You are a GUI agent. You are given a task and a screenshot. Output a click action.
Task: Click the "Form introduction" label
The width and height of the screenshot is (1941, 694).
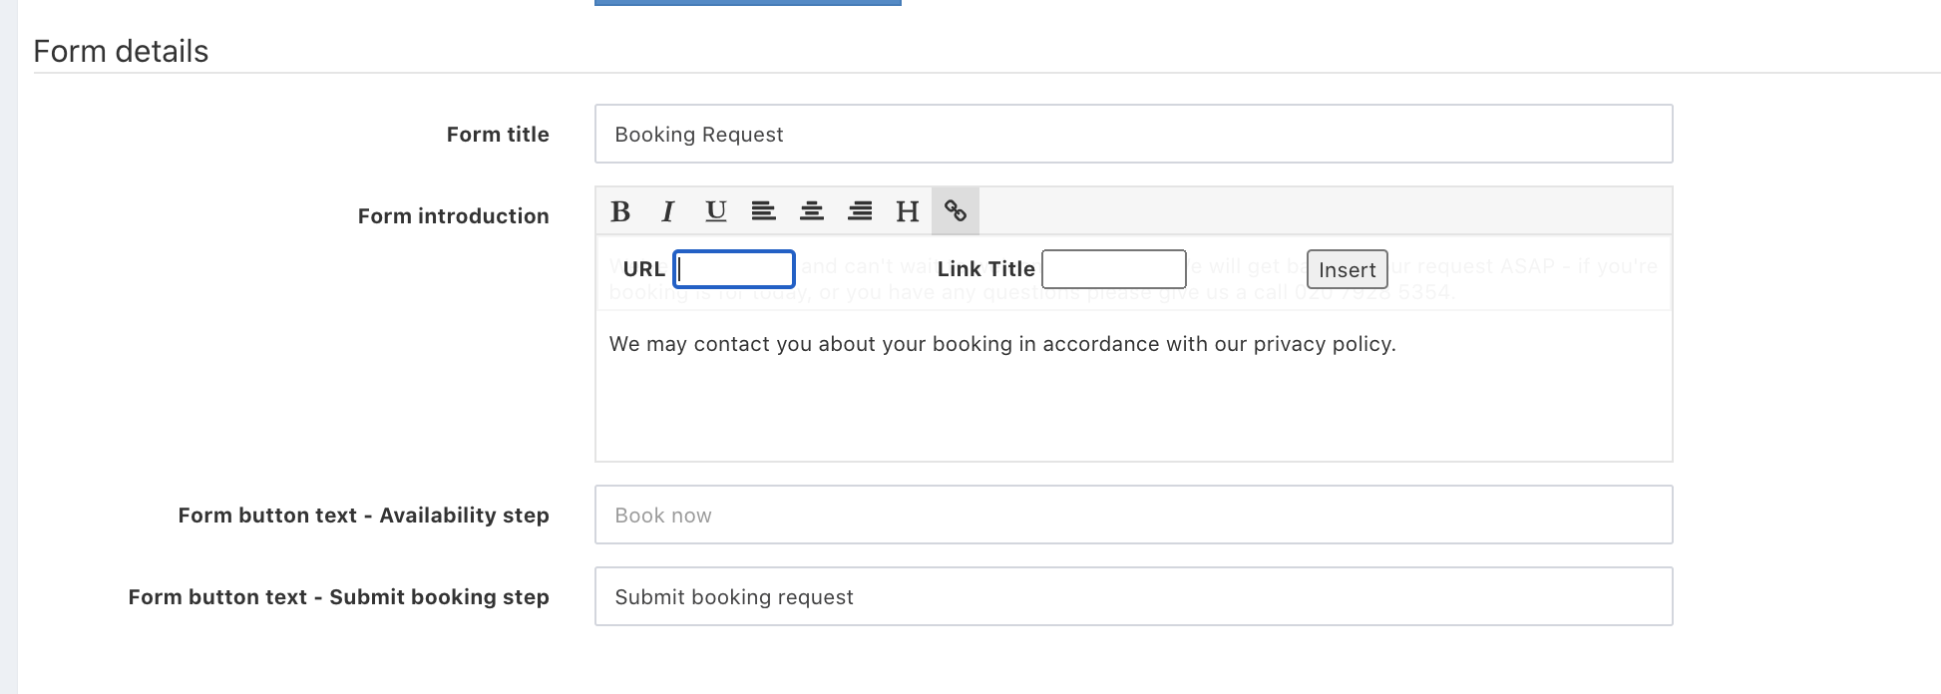(453, 216)
